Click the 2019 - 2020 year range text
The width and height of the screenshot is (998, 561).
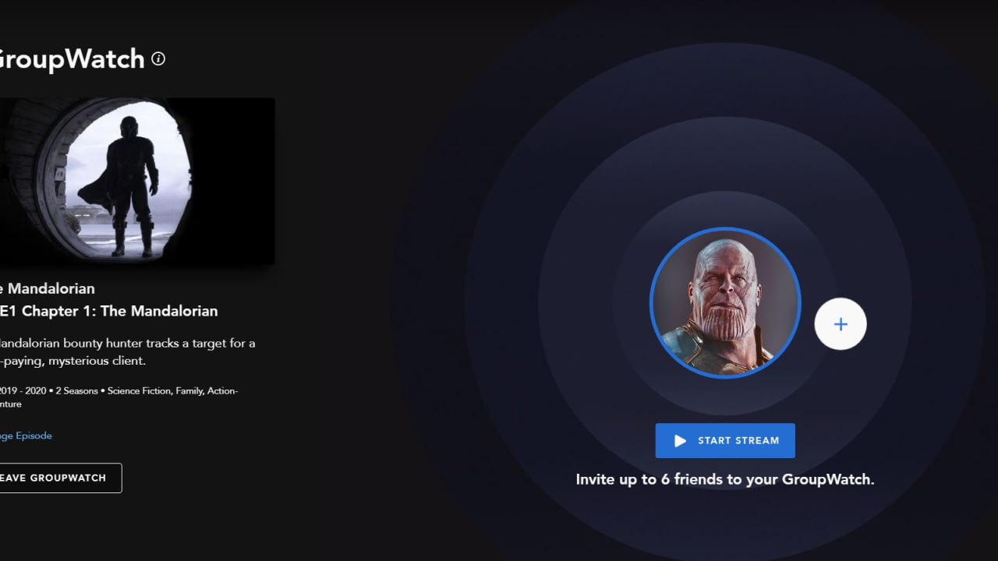click(23, 391)
